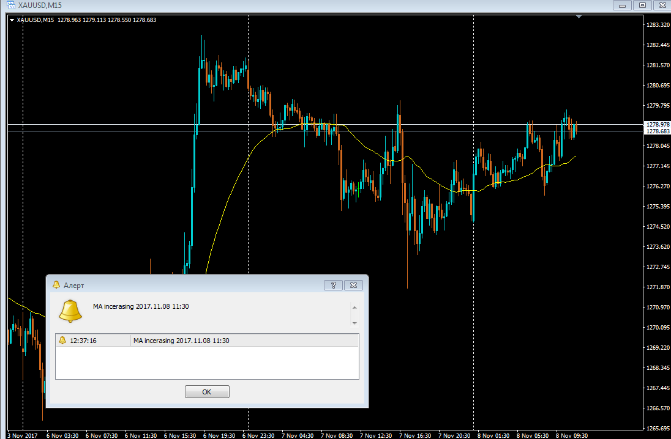Click the '3 Nov 2017' date label on the time axis
The width and height of the screenshot is (671, 439).
tap(23, 435)
